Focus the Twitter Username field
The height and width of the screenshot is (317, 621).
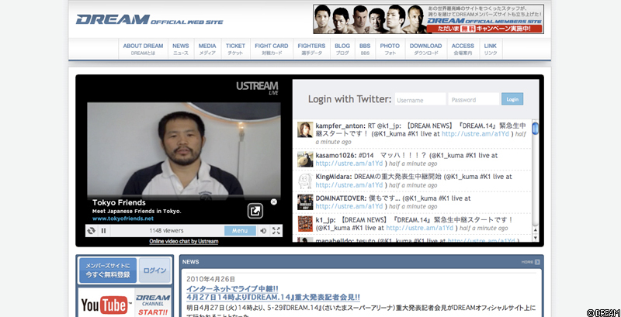(420, 99)
